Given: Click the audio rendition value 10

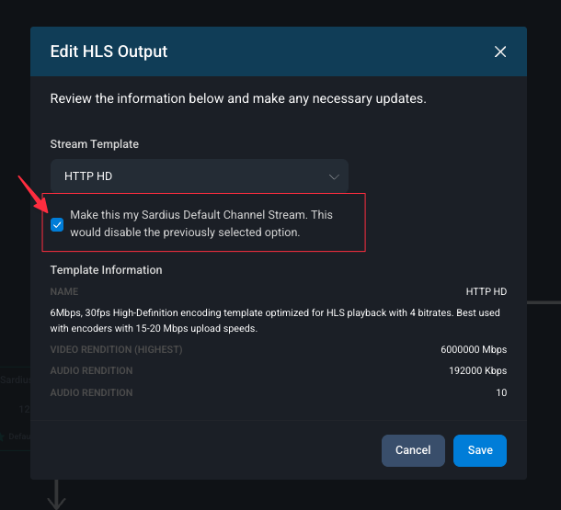Looking at the screenshot, I should point(500,393).
